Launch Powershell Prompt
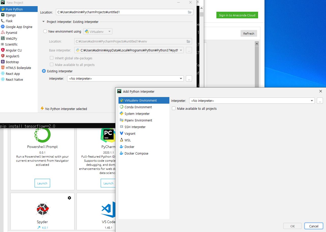The image size is (326, 232). (x=42, y=183)
